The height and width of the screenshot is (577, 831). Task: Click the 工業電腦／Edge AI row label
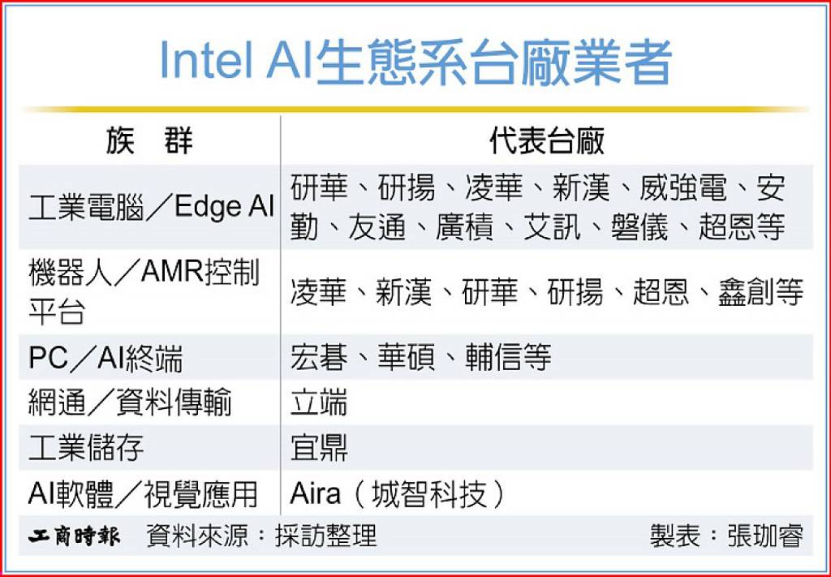pos(151,207)
